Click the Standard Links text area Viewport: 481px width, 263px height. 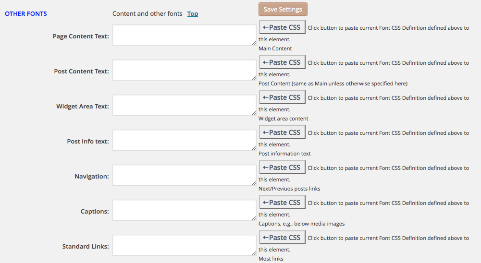point(184,245)
